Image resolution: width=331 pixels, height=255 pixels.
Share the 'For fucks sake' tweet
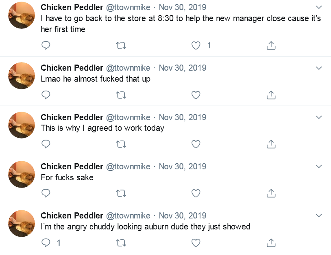[271, 193]
